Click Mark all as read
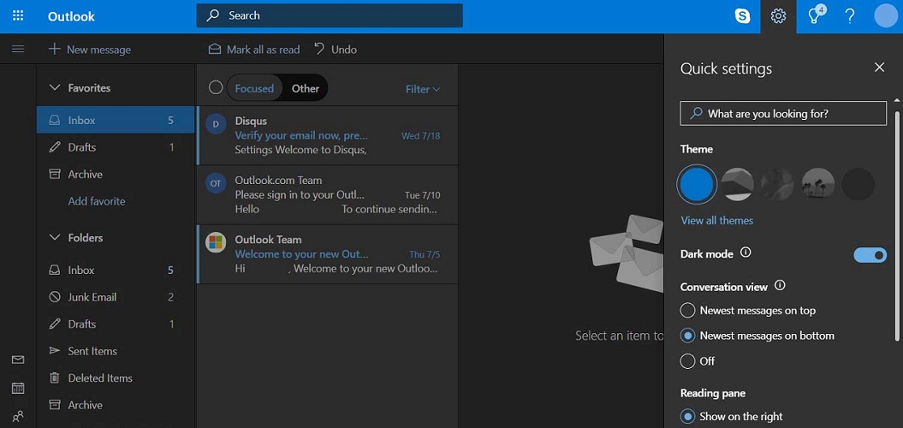This screenshot has width=903, height=428. pos(254,49)
